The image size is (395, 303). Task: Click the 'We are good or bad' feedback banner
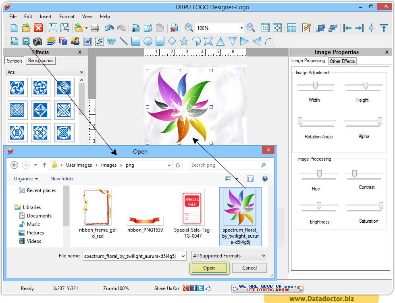click(x=268, y=288)
